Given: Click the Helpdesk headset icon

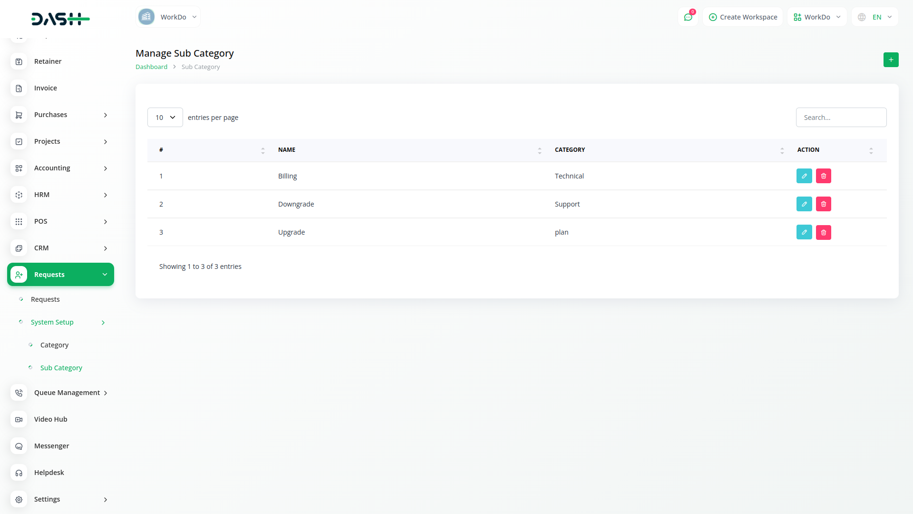Looking at the screenshot, I should pos(19,473).
